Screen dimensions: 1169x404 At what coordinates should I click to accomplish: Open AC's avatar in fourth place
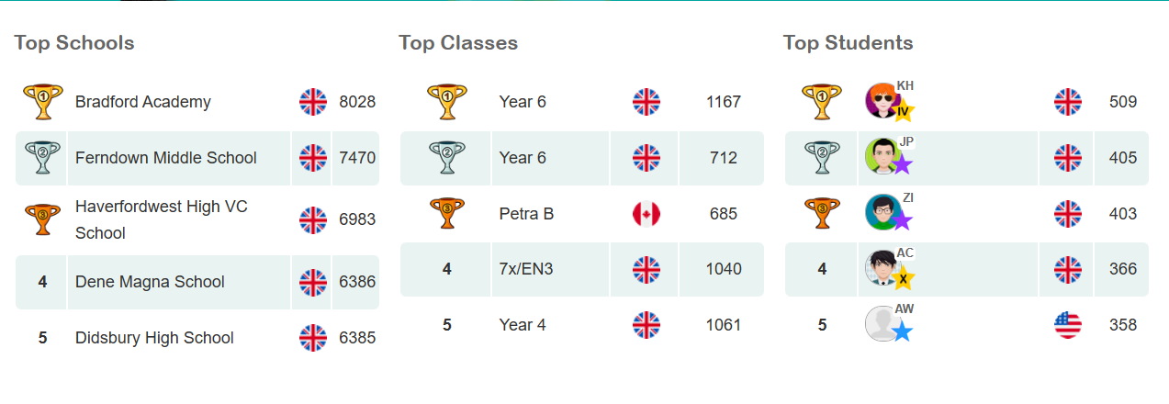882,269
